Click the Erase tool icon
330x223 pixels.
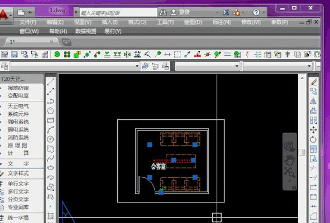(313, 82)
